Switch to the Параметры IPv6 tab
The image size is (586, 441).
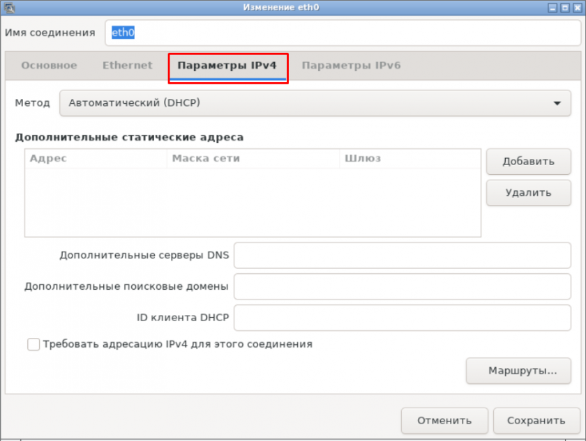click(350, 65)
